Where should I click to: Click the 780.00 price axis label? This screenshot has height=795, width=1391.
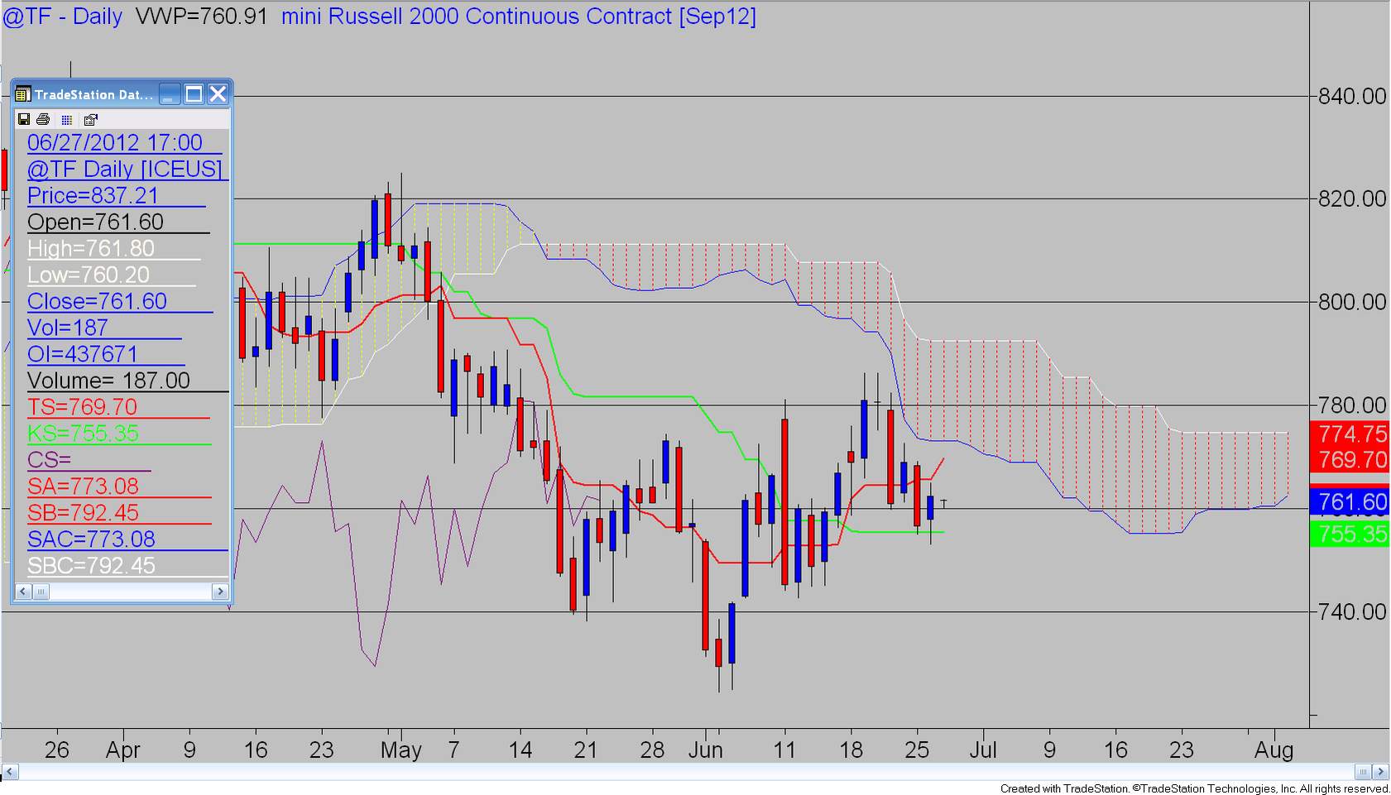(x=1352, y=405)
